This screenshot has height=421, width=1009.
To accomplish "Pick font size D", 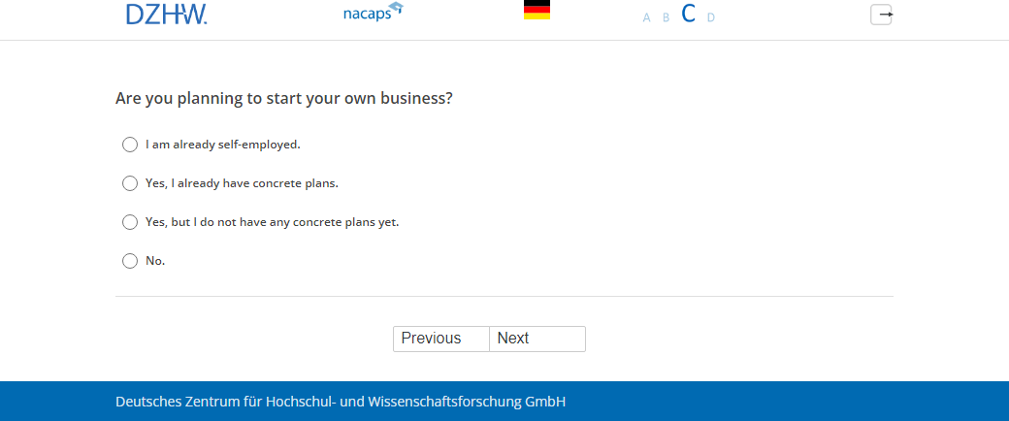I will click(711, 17).
